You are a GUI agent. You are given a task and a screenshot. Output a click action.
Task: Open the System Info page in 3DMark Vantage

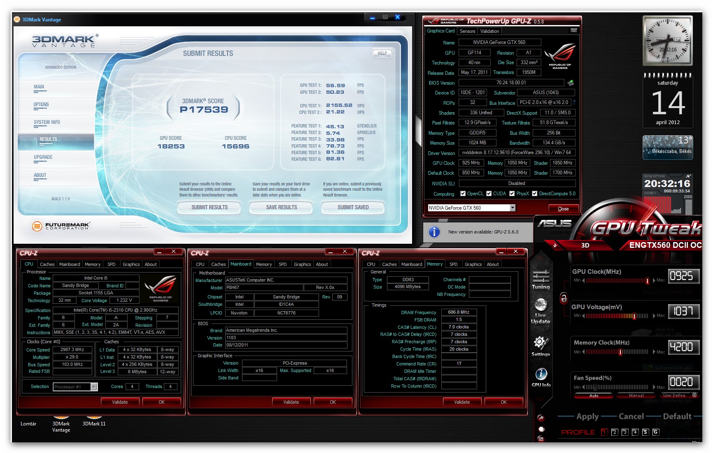47,122
